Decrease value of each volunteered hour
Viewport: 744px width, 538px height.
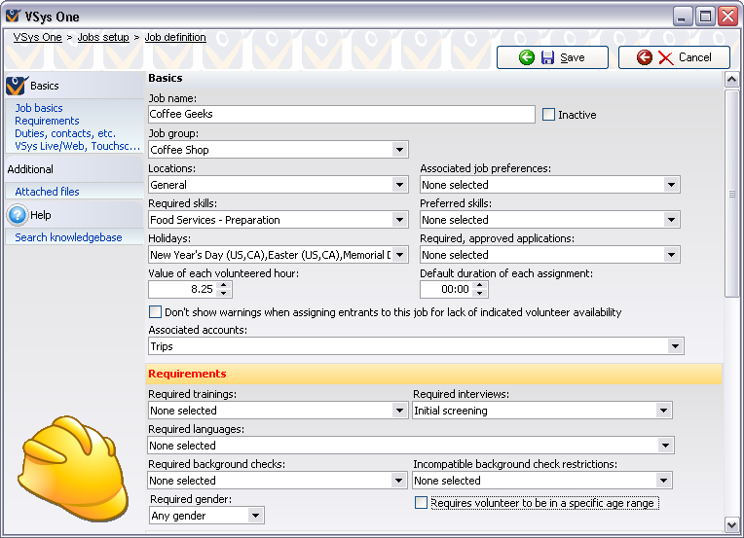pyautogui.click(x=223, y=294)
